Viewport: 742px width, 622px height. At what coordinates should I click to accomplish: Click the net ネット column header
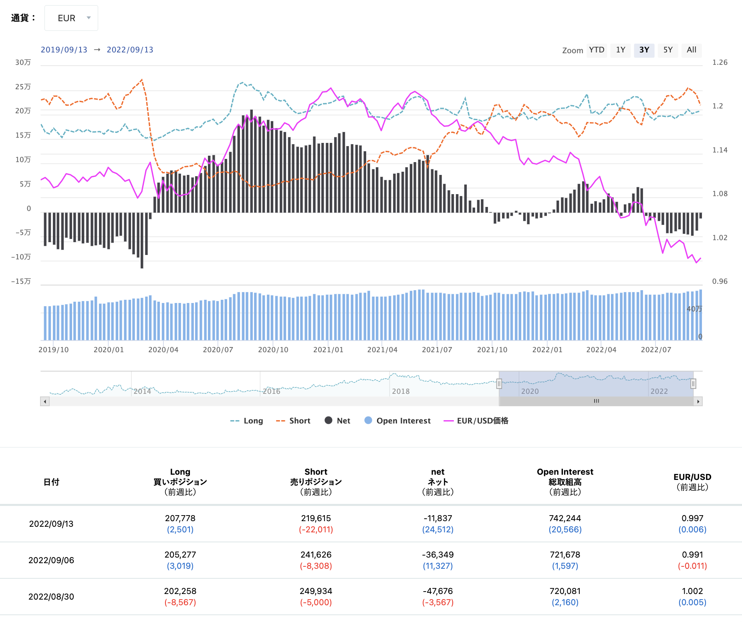click(438, 482)
